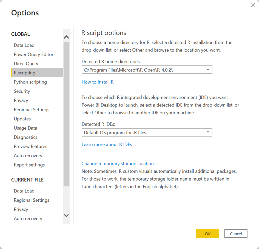Image resolution: width=259 pixels, height=249 pixels.
Task: Open Report settings in sidebar
Action: coord(29,165)
